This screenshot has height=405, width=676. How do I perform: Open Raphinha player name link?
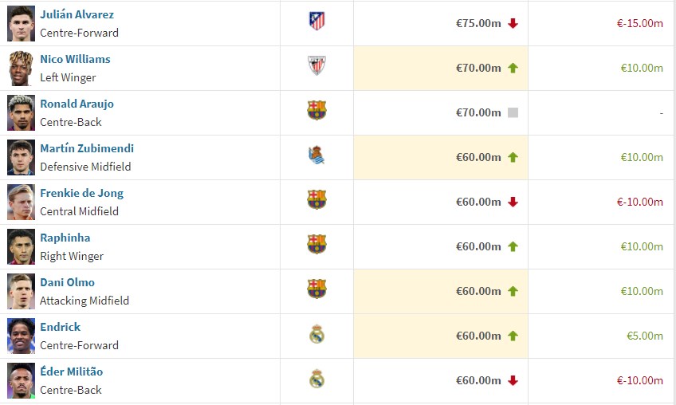click(x=65, y=238)
